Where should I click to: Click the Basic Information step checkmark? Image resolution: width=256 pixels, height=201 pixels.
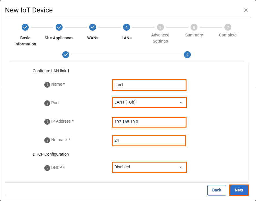click(25, 27)
